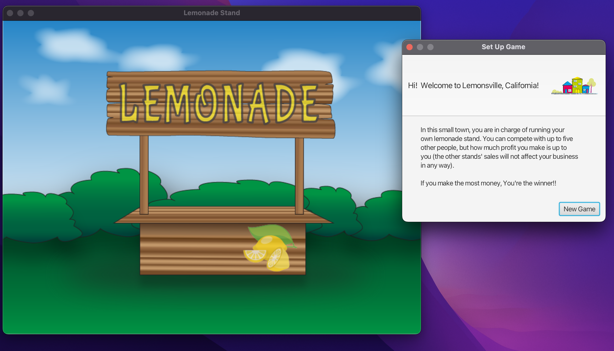Click the game description paragraph
The width and height of the screenshot is (614, 351).
pos(499,148)
